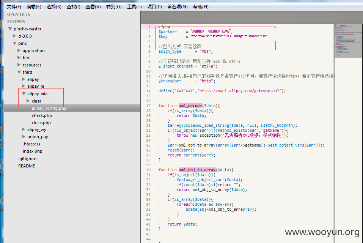Click line number 17 in gutter
The height and width of the screenshot is (243, 363).
[x=148, y=106]
